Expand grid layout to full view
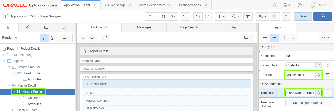The height and width of the screenshot is (111, 334). pos(105,38)
